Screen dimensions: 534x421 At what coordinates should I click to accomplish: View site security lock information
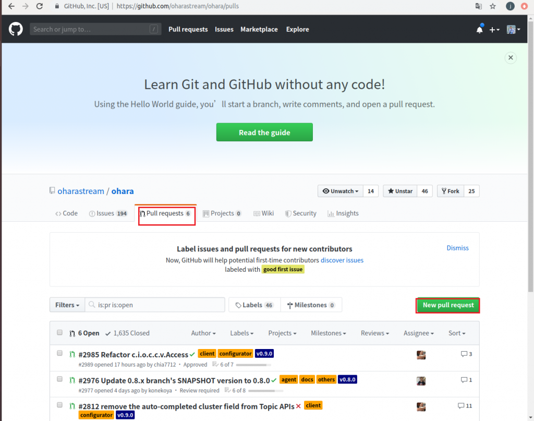click(57, 6)
